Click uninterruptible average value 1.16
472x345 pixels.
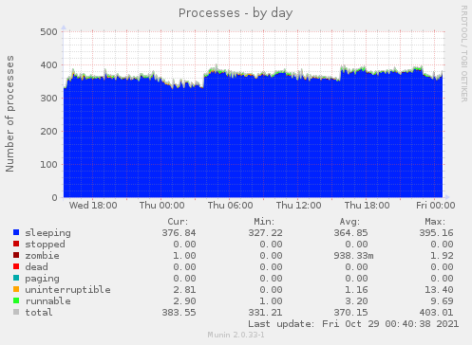pyautogui.click(x=356, y=290)
